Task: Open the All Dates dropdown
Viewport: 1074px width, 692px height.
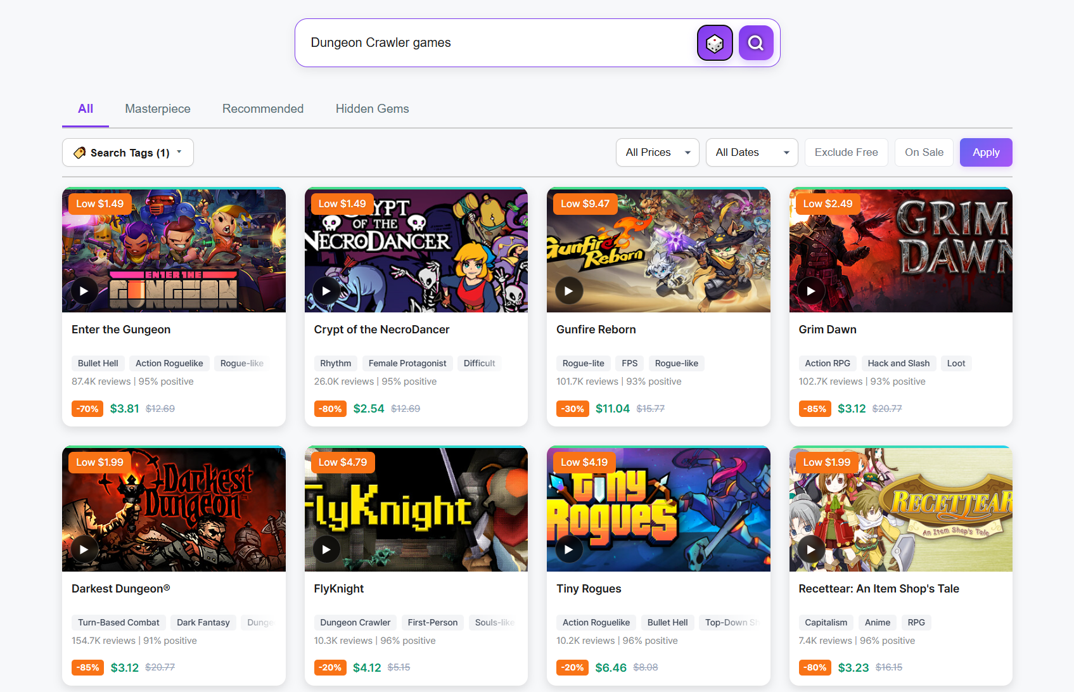Action: tap(751, 152)
